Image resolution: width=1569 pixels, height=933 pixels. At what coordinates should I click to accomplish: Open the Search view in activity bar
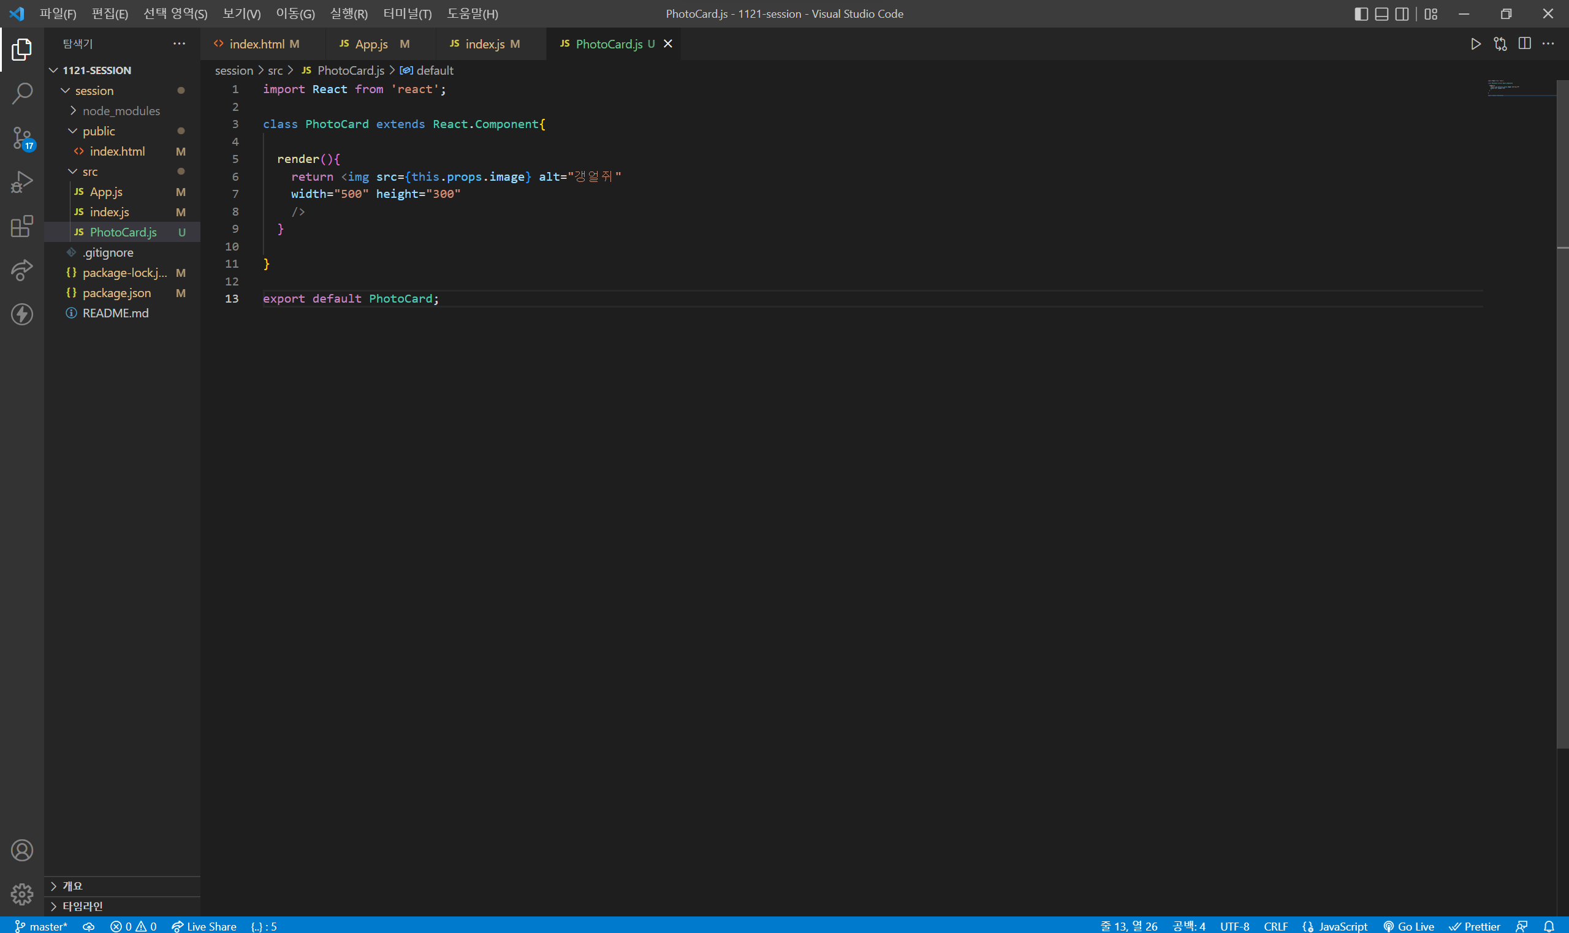coord(22,94)
